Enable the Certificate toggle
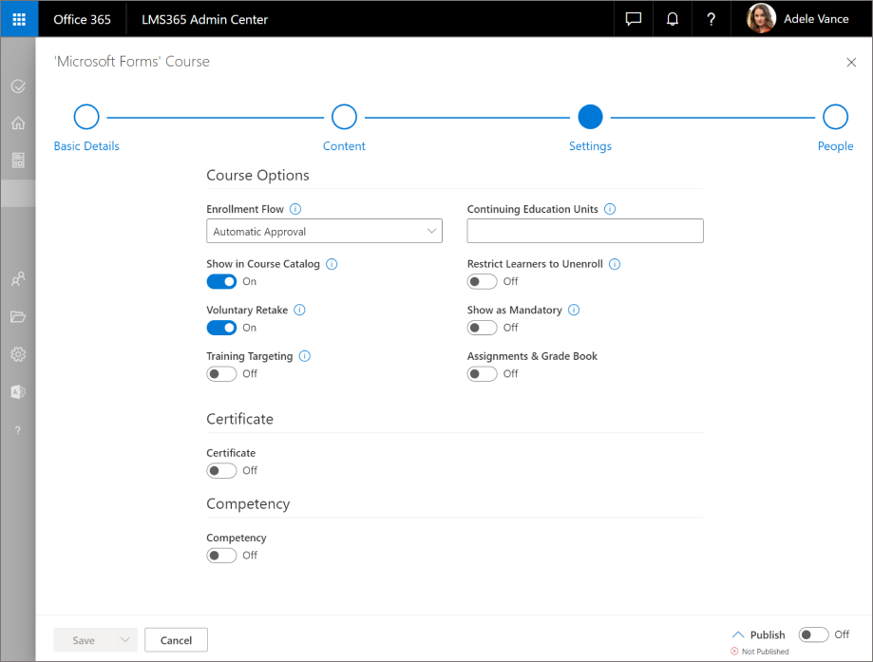873x662 pixels. point(221,470)
